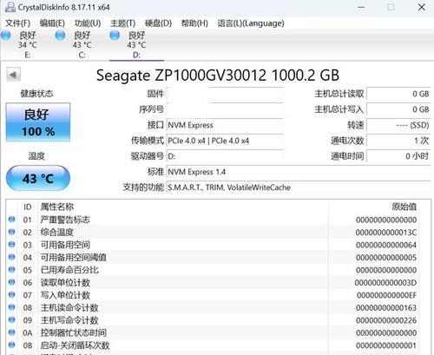Click status dot for attribute 09
Image resolution: width=434 pixels, height=355 pixels.
(12, 319)
